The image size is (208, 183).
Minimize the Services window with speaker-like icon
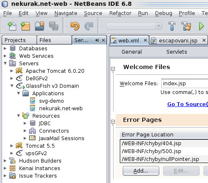click(x=97, y=40)
